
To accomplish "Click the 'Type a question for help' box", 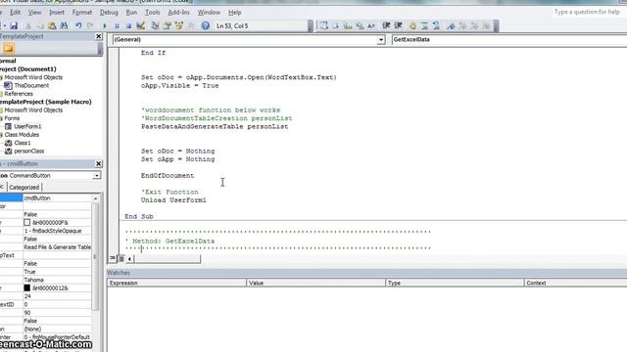I will point(587,12).
